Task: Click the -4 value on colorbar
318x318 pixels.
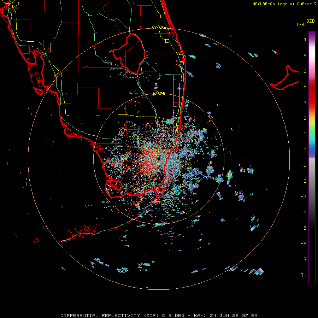Action: 304,212
